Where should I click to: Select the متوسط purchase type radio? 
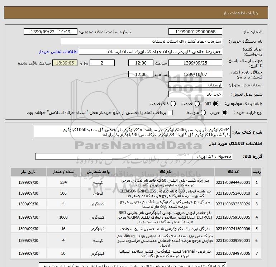[203, 113]
